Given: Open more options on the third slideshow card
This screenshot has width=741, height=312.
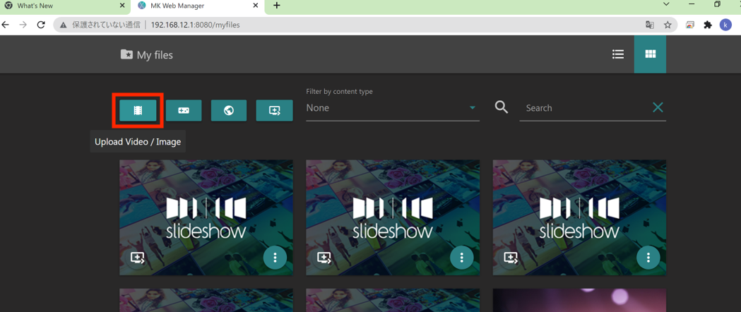Looking at the screenshot, I should (x=648, y=257).
